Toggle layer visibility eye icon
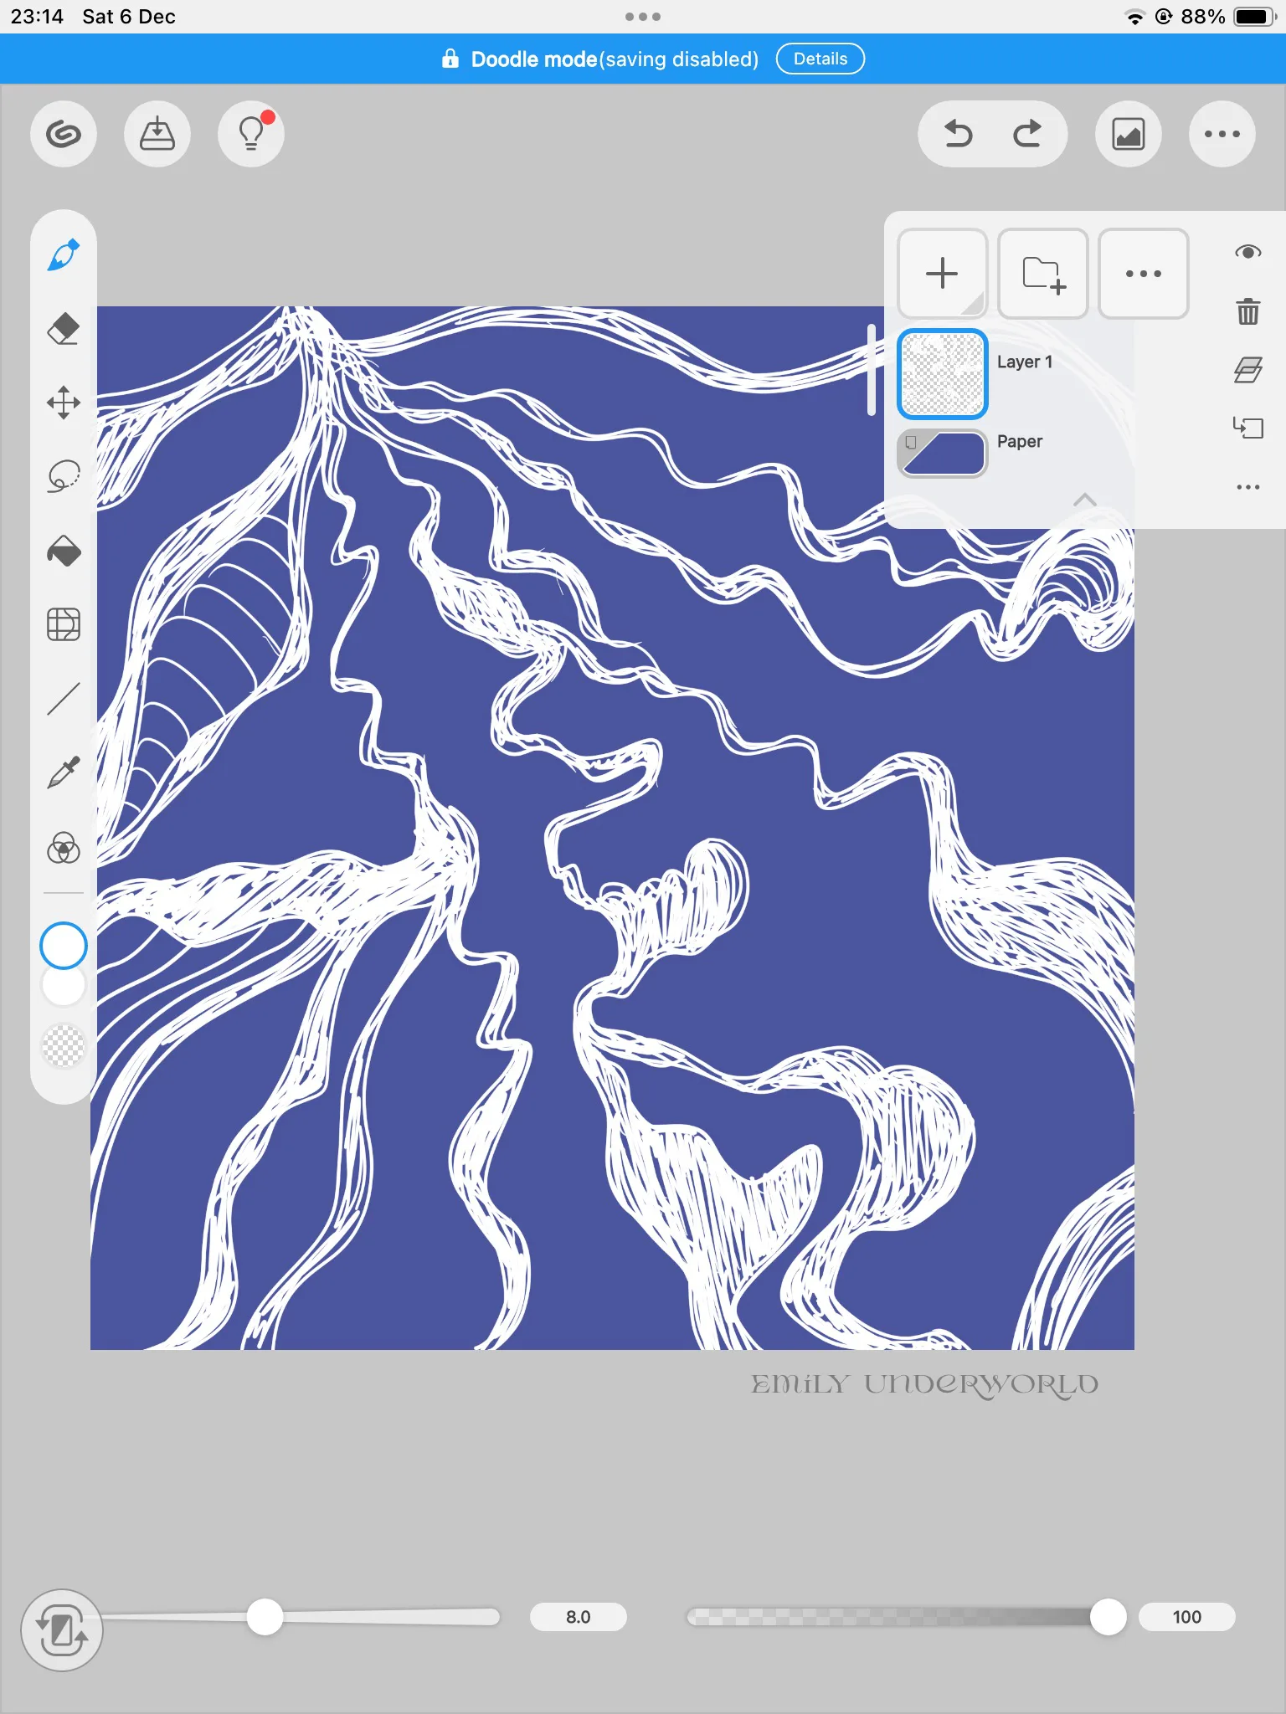Image resolution: width=1286 pixels, height=1714 pixels. pyautogui.click(x=1248, y=252)
